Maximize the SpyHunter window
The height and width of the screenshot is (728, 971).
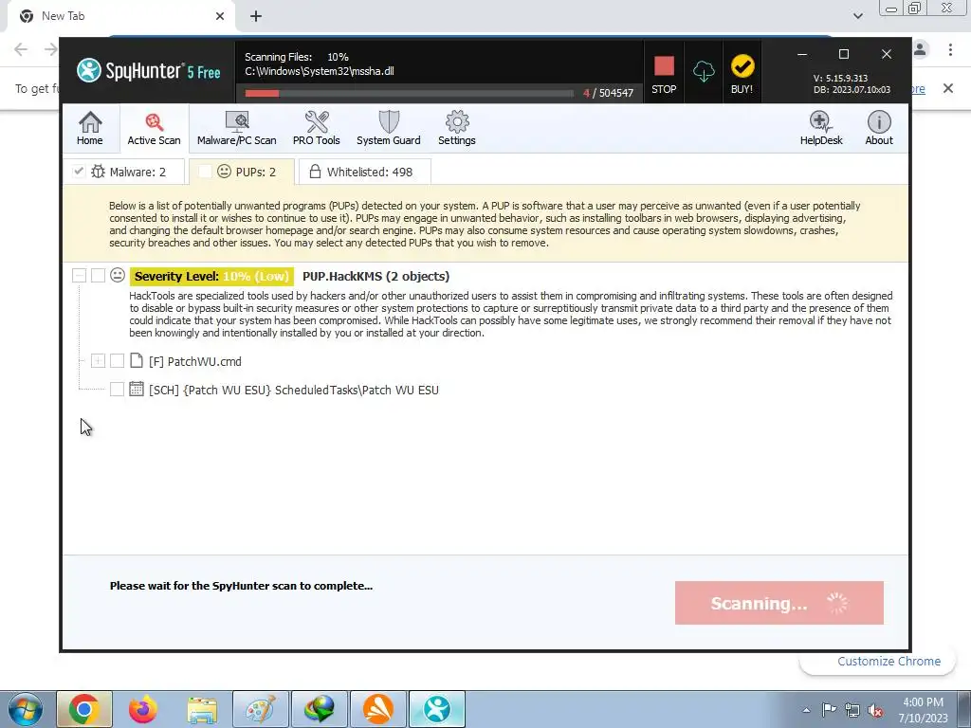coord(843,54)
